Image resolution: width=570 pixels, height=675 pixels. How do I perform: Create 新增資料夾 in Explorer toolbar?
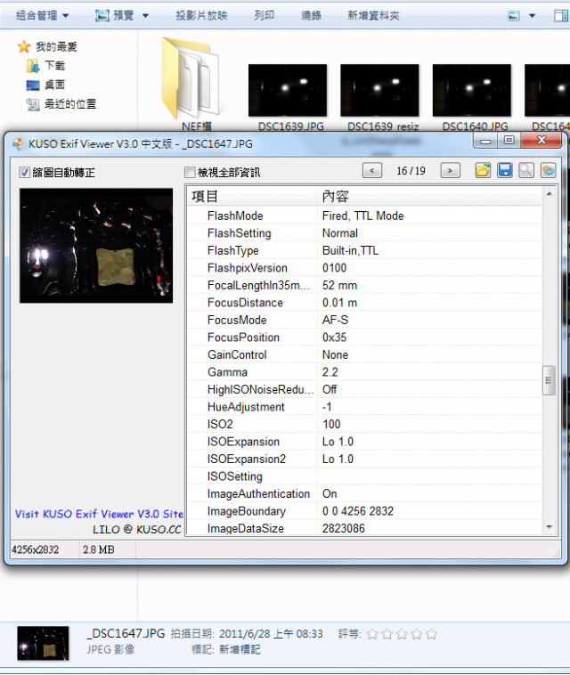[x=373, y=15]
